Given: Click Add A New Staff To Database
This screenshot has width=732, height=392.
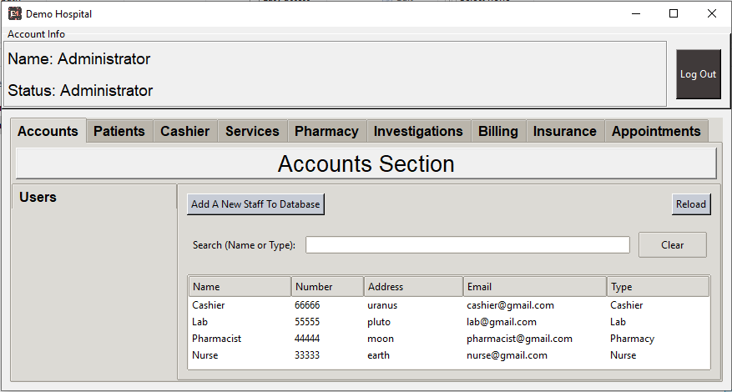Looking at the screenshot, I should pyautogui.click(x=255, y=204).
